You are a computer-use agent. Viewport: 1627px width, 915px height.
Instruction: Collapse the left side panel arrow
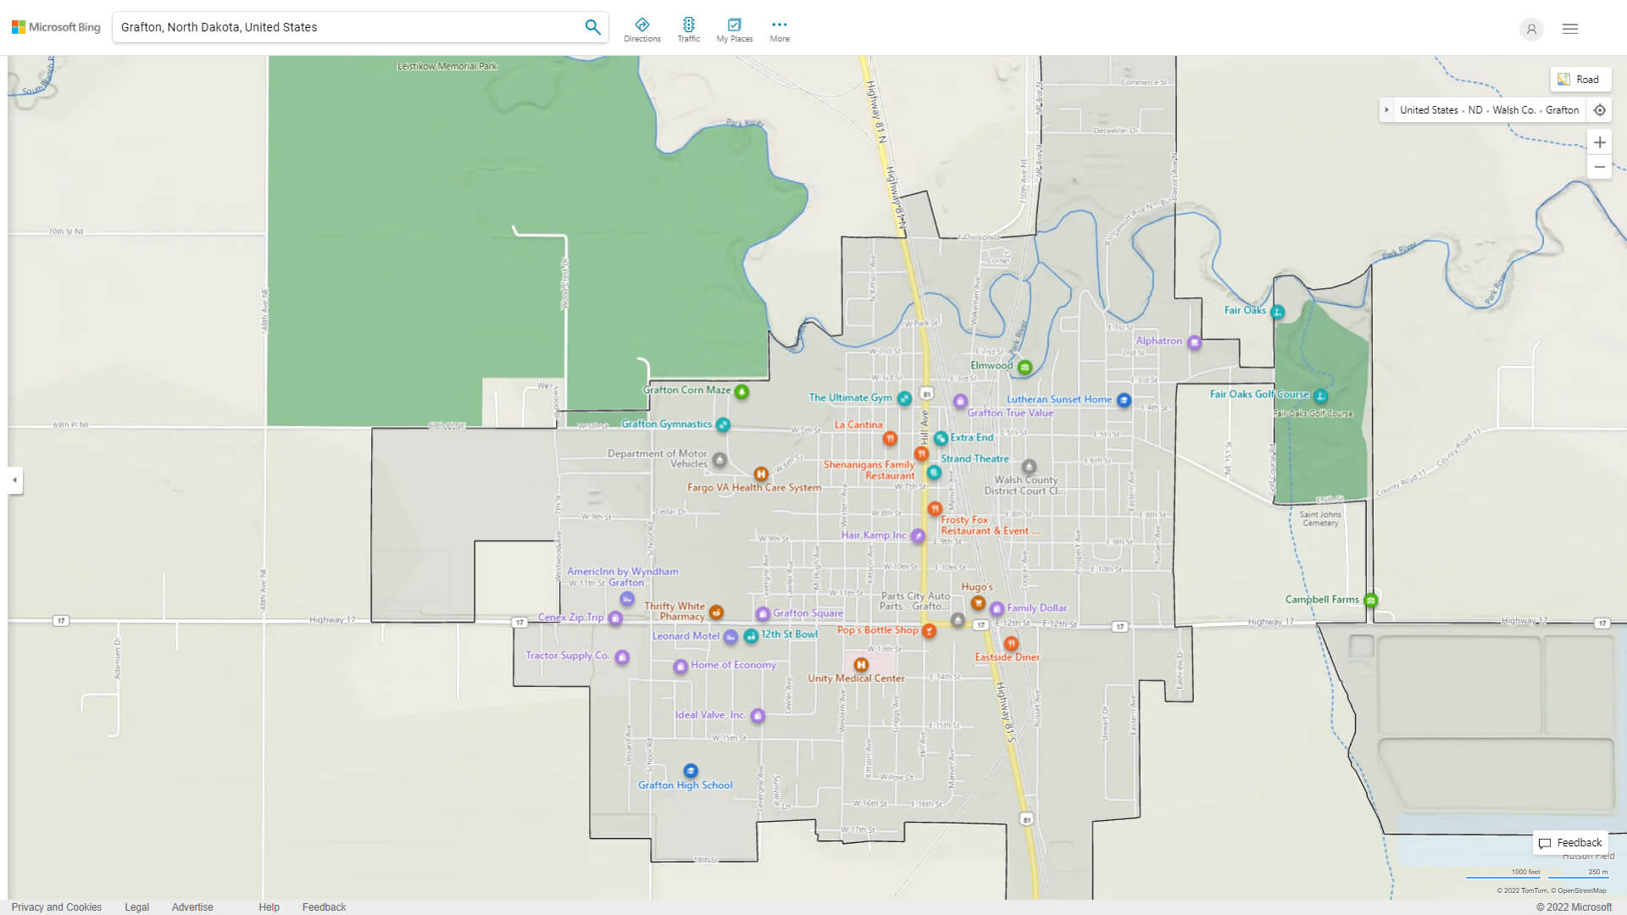tap(13, 481)
